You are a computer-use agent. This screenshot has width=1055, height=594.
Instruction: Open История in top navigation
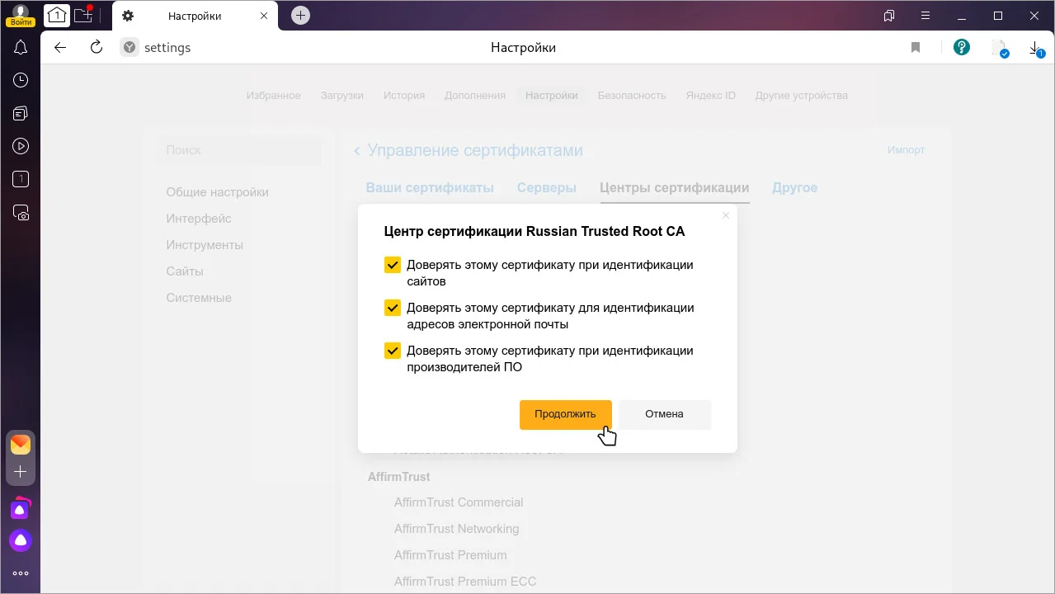404,96
